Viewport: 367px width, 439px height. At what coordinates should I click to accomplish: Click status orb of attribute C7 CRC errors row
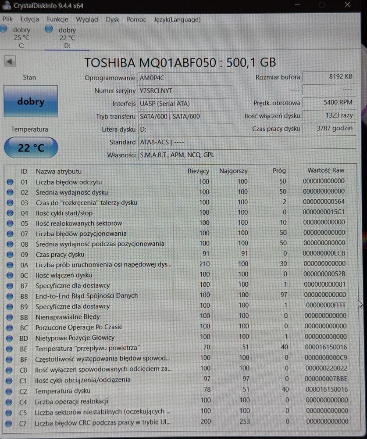9,423
